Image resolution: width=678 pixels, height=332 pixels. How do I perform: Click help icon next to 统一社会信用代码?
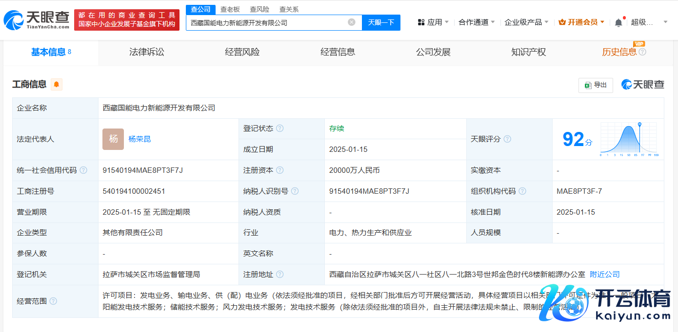[83, 170]
